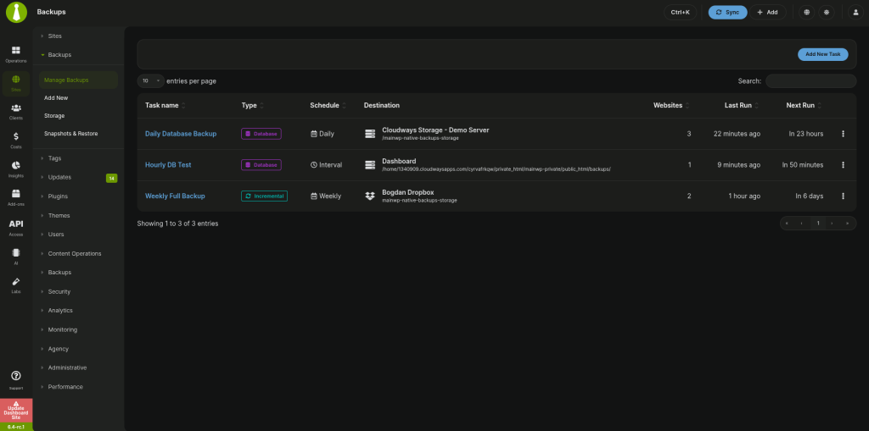Go to pagination page 1

tap(818, 223)
